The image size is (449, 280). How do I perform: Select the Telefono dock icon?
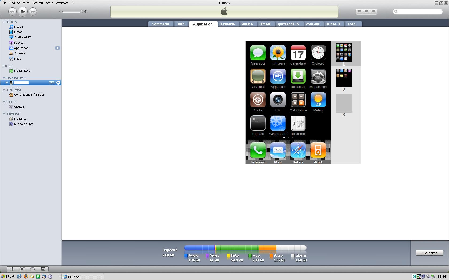click(x=258, y=150)
